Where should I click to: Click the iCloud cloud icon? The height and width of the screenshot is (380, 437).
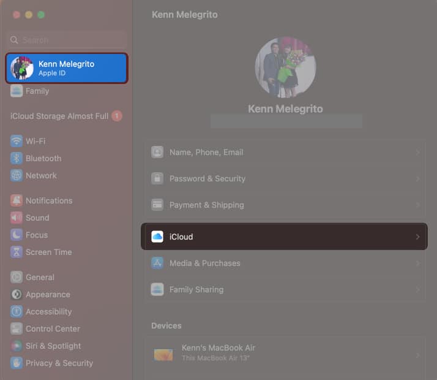point(157,237)
